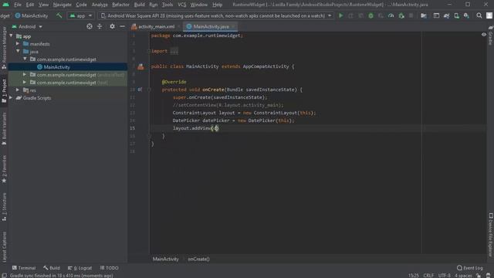This screenshot has width=494, height=278.
Task: Open Favorites side tool window
Action: [x=4, y=169]
